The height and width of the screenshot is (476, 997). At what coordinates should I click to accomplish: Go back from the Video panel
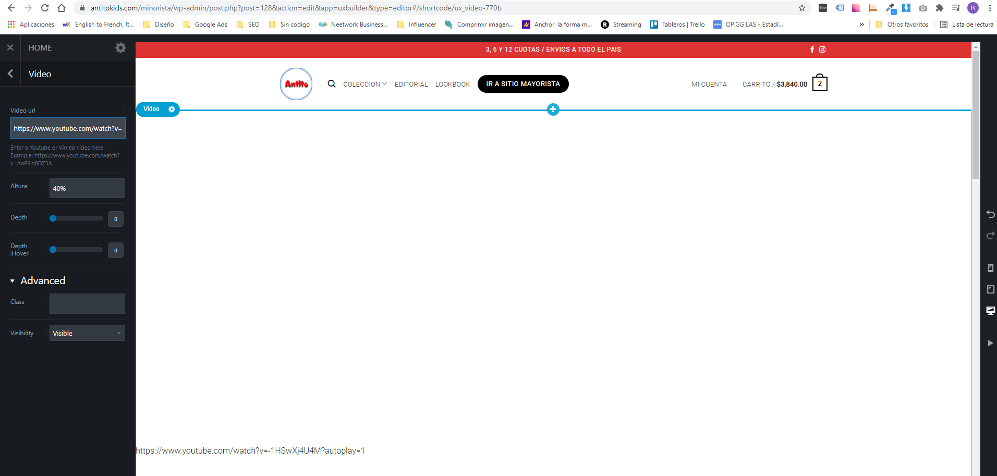(10, 74)
